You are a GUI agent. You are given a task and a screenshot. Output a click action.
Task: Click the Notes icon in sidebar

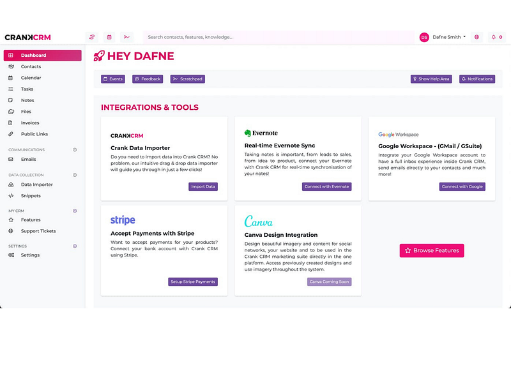(10, 100)
